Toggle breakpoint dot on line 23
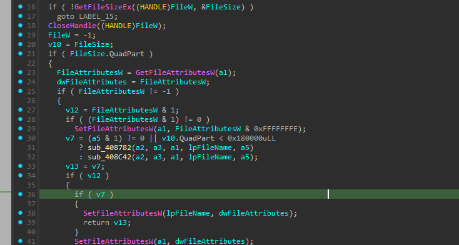Screen dimensions: 459x245 pos(20,72)
